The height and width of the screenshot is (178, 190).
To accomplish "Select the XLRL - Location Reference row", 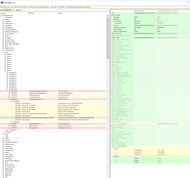I will click(150, 124).
